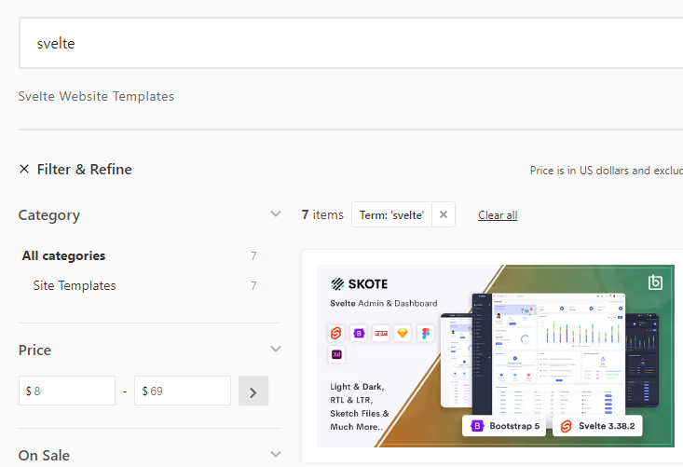The height and width of the screenshot is (467, 683).
Task: Click the 7 items count text
Action: [322, 214]
